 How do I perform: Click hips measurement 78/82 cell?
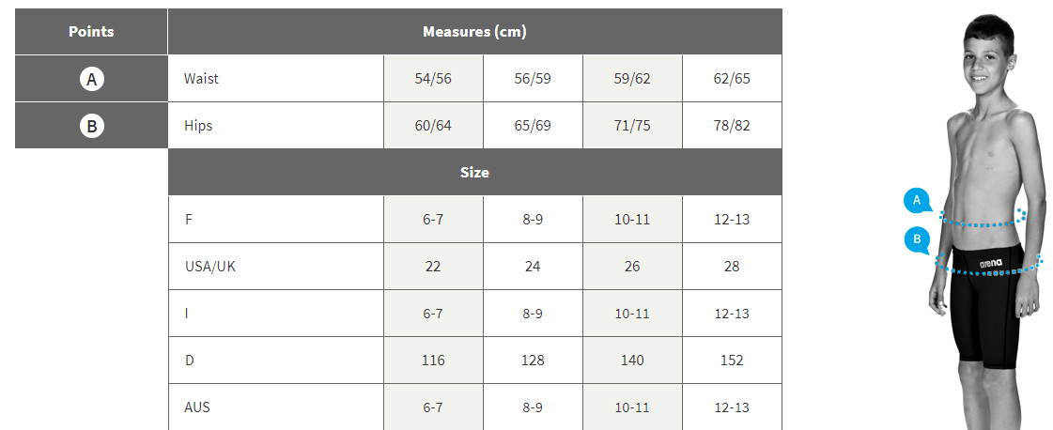pyautogui.click(x=732, y=126)
